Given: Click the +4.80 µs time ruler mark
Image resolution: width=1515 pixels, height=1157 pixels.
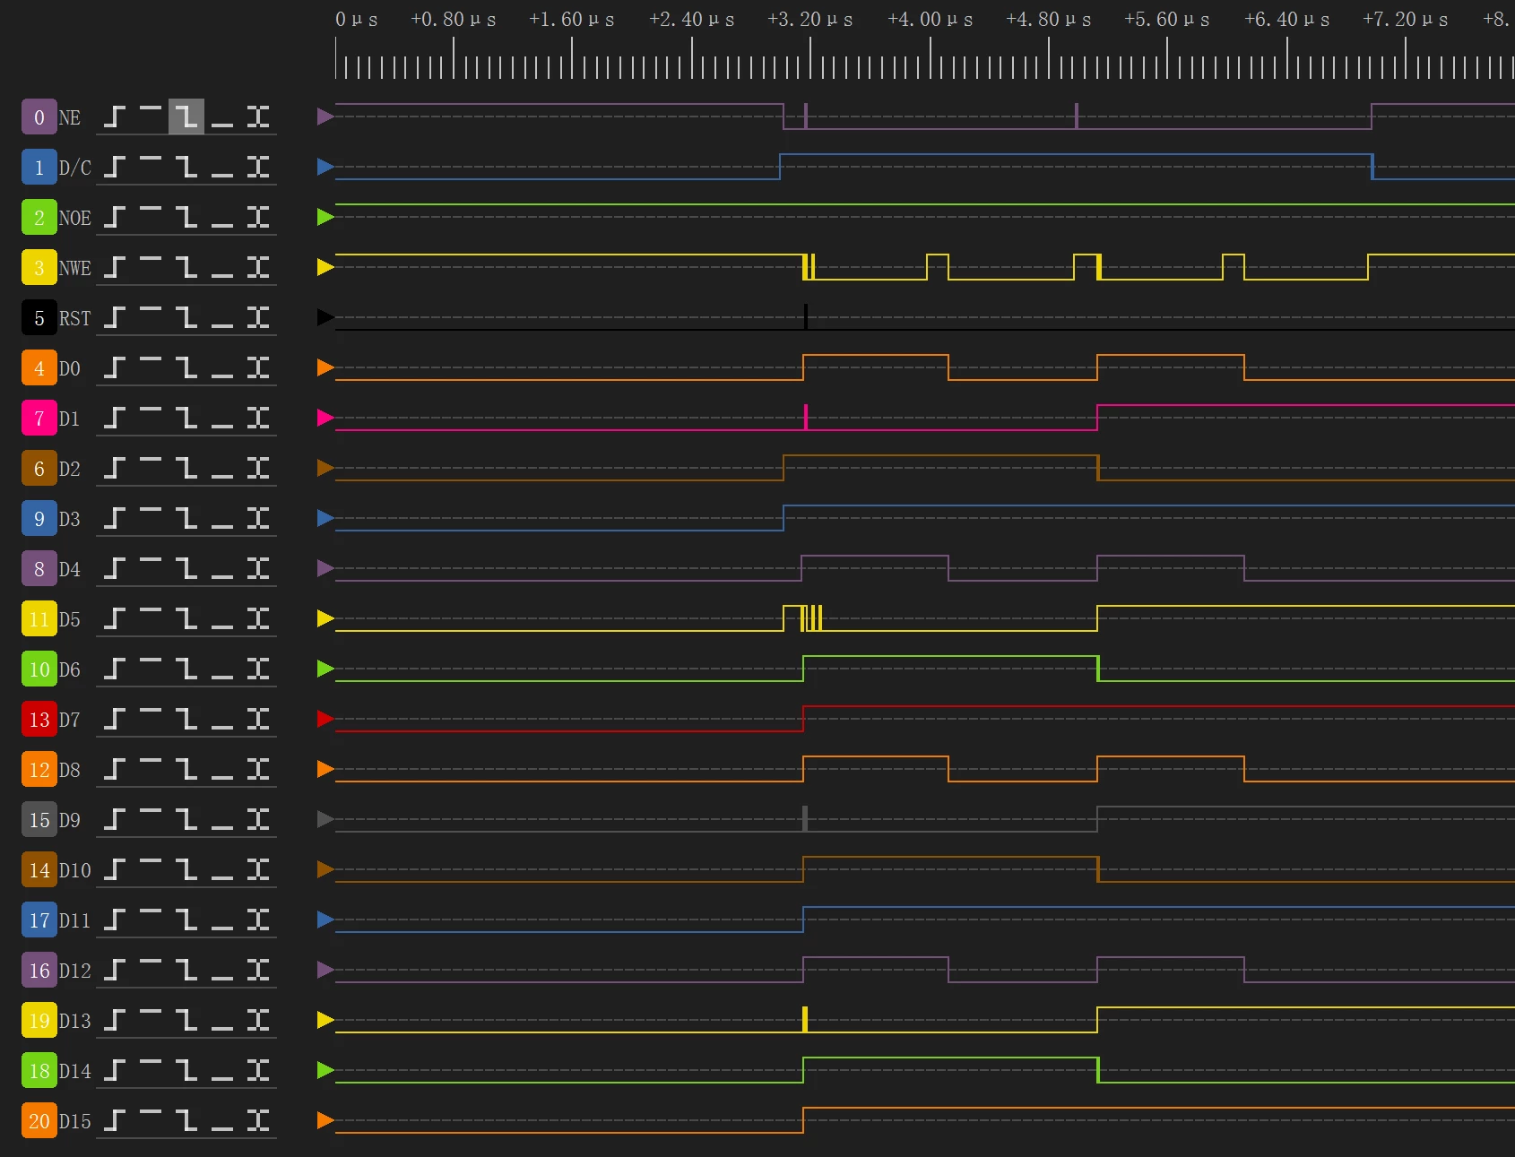Looking at the screenshot, I should (1049, 20).
